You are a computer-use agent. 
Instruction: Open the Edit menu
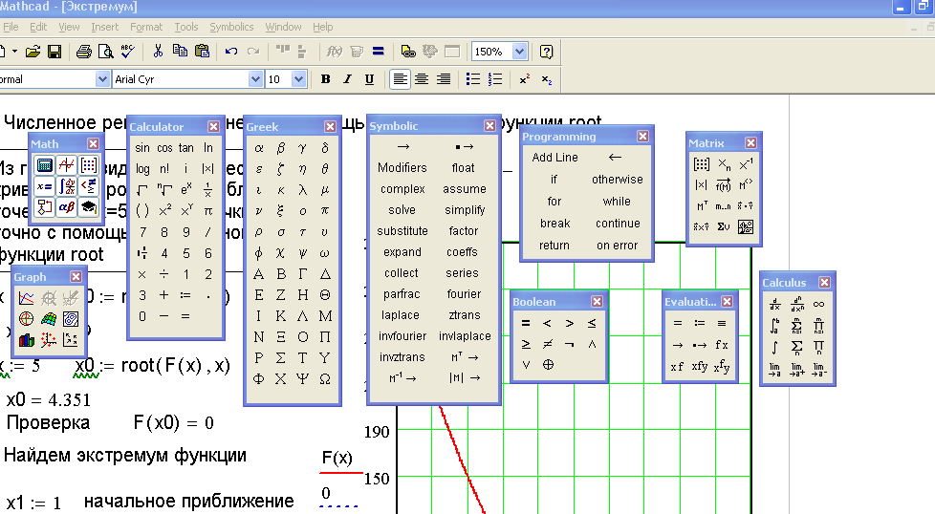coord(38,27)
